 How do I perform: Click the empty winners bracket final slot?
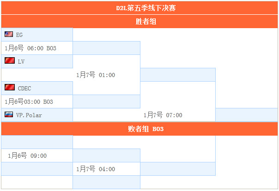(178, 75)
